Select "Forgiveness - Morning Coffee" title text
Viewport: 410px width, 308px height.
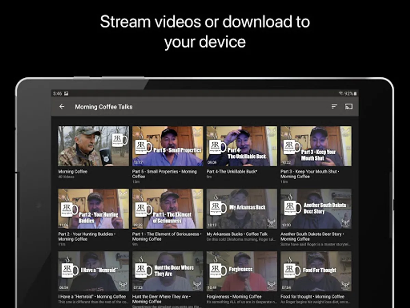pyautogui.click(x=234, y=297)
